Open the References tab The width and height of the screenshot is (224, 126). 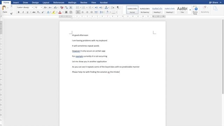[58, 2]
